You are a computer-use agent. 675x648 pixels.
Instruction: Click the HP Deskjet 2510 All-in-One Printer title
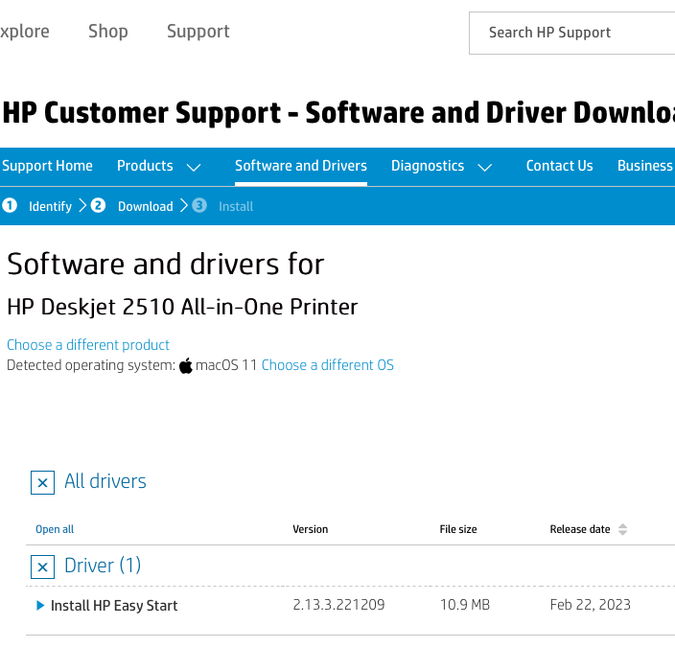pyautogui.click(x=182, y=307)
